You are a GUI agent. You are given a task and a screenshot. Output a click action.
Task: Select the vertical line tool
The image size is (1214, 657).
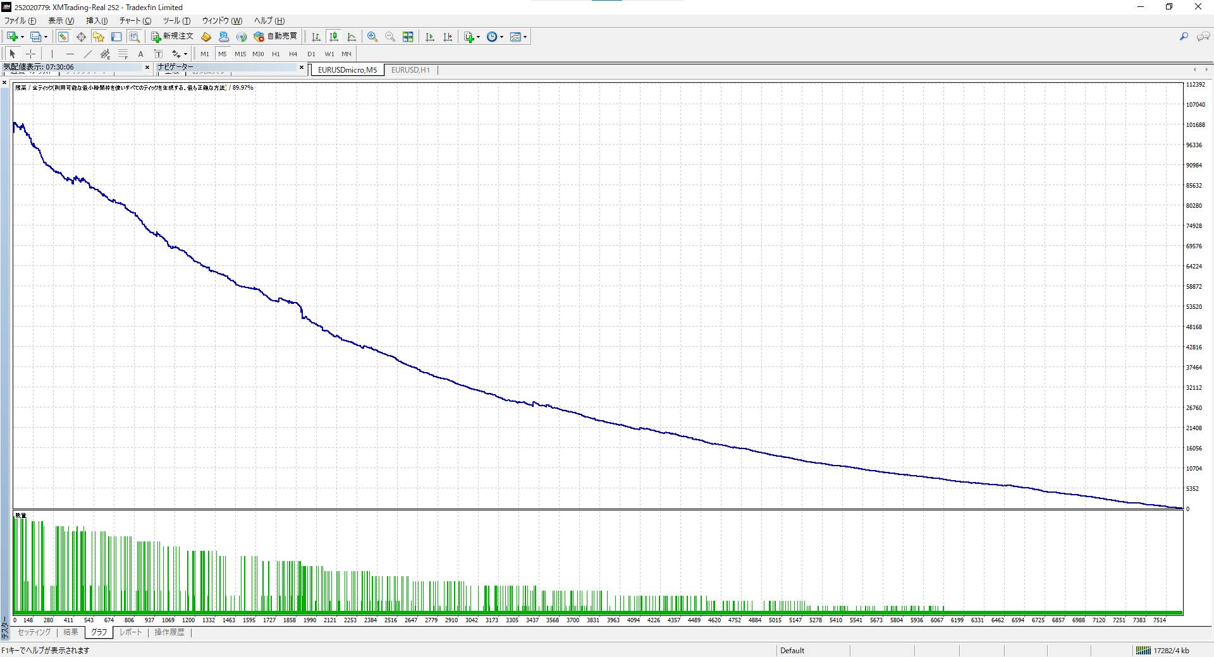tap(52, 54)
